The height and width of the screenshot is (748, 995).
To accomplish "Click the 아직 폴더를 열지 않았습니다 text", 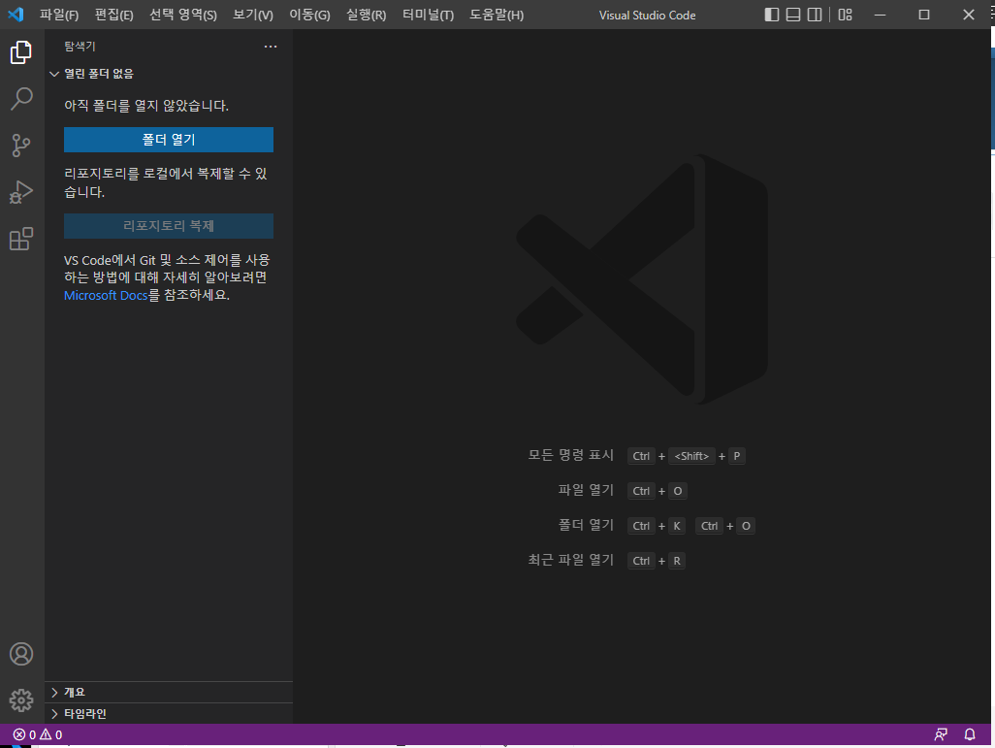I will pos(146,106).
